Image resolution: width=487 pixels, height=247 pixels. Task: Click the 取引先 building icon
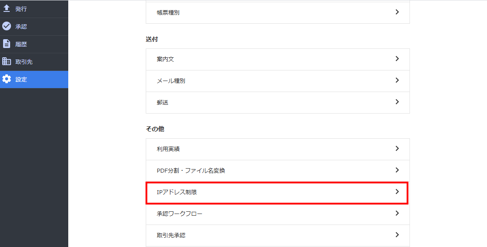[x=7, y=61]
